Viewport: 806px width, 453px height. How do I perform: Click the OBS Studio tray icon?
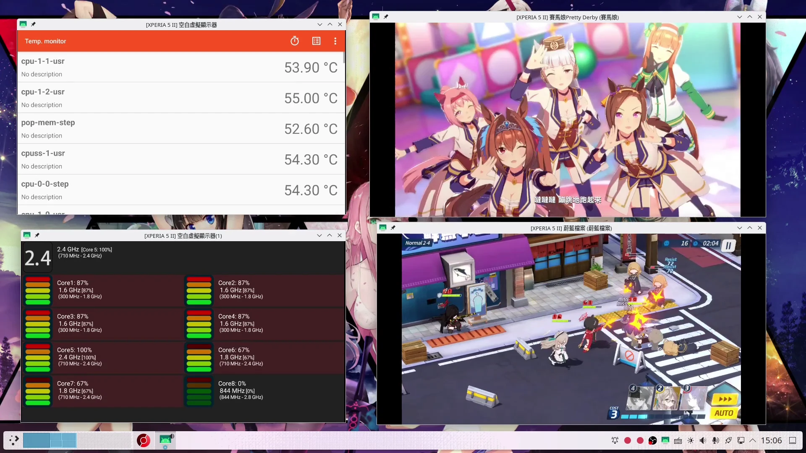pyautogui.click(x=652, y=440)
